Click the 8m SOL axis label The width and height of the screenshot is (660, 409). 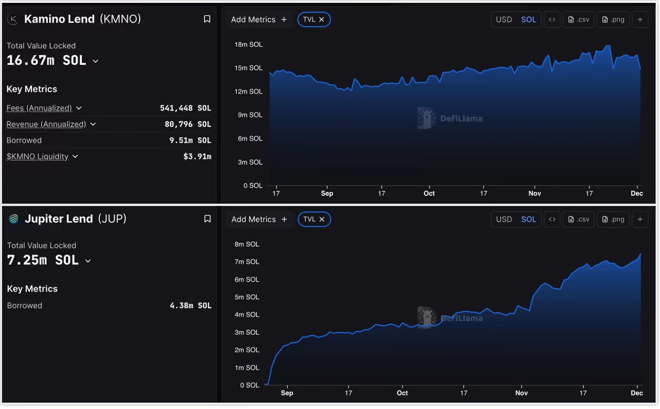(247, 244)
